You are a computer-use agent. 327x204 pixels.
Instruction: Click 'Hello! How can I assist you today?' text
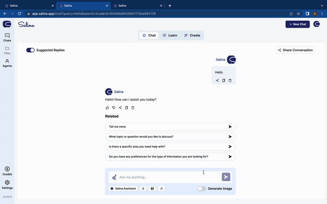131,100
